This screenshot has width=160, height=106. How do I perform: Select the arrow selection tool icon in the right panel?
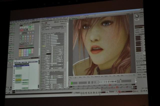pyautogui.click(x=137, y=16)
